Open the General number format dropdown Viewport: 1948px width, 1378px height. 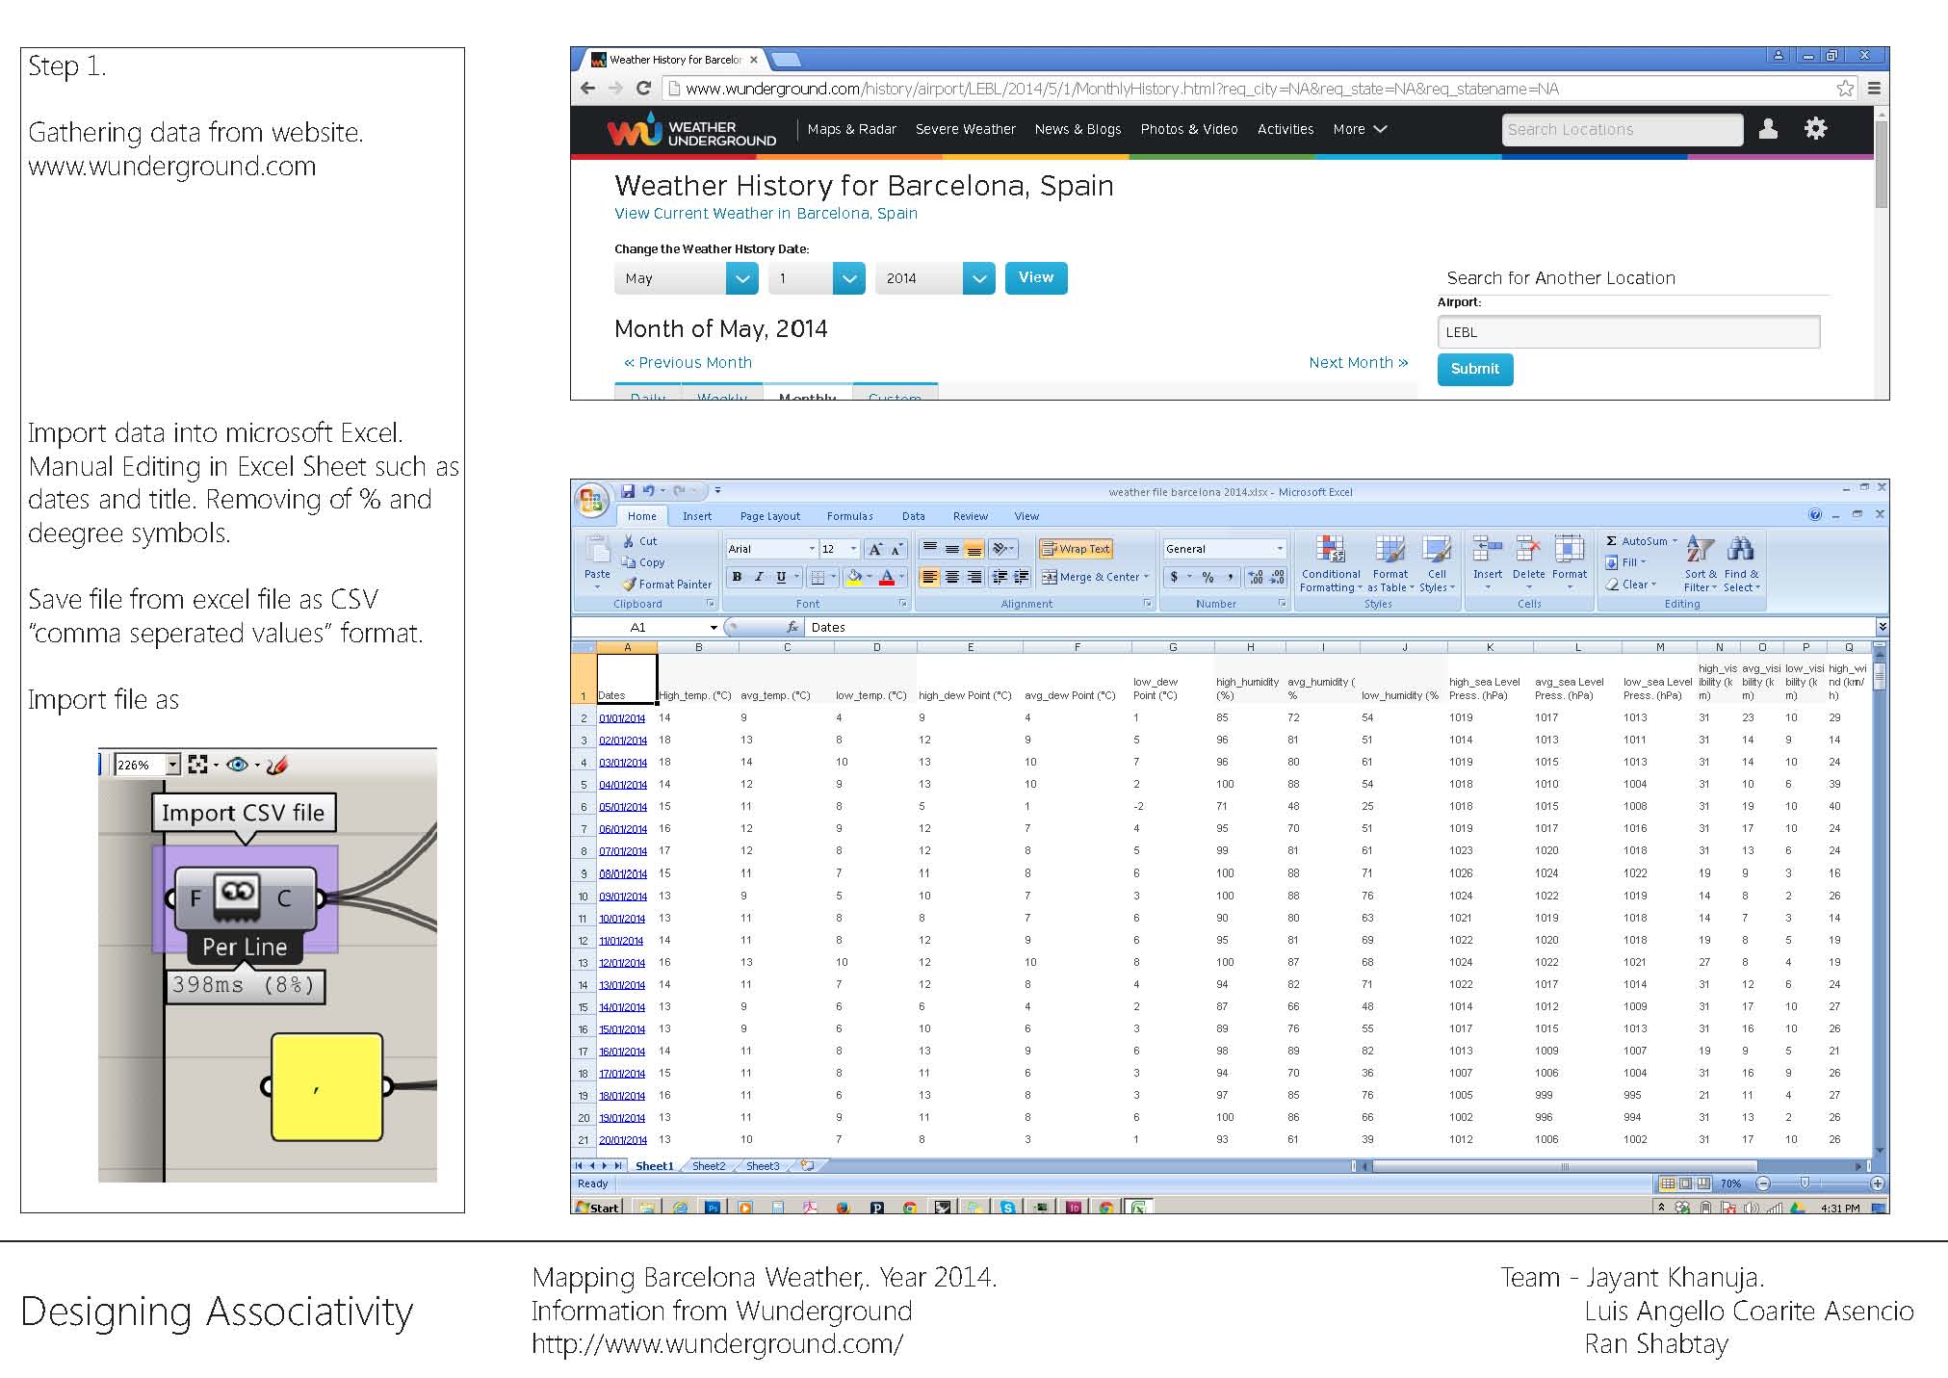click(x=1280, y=549)
